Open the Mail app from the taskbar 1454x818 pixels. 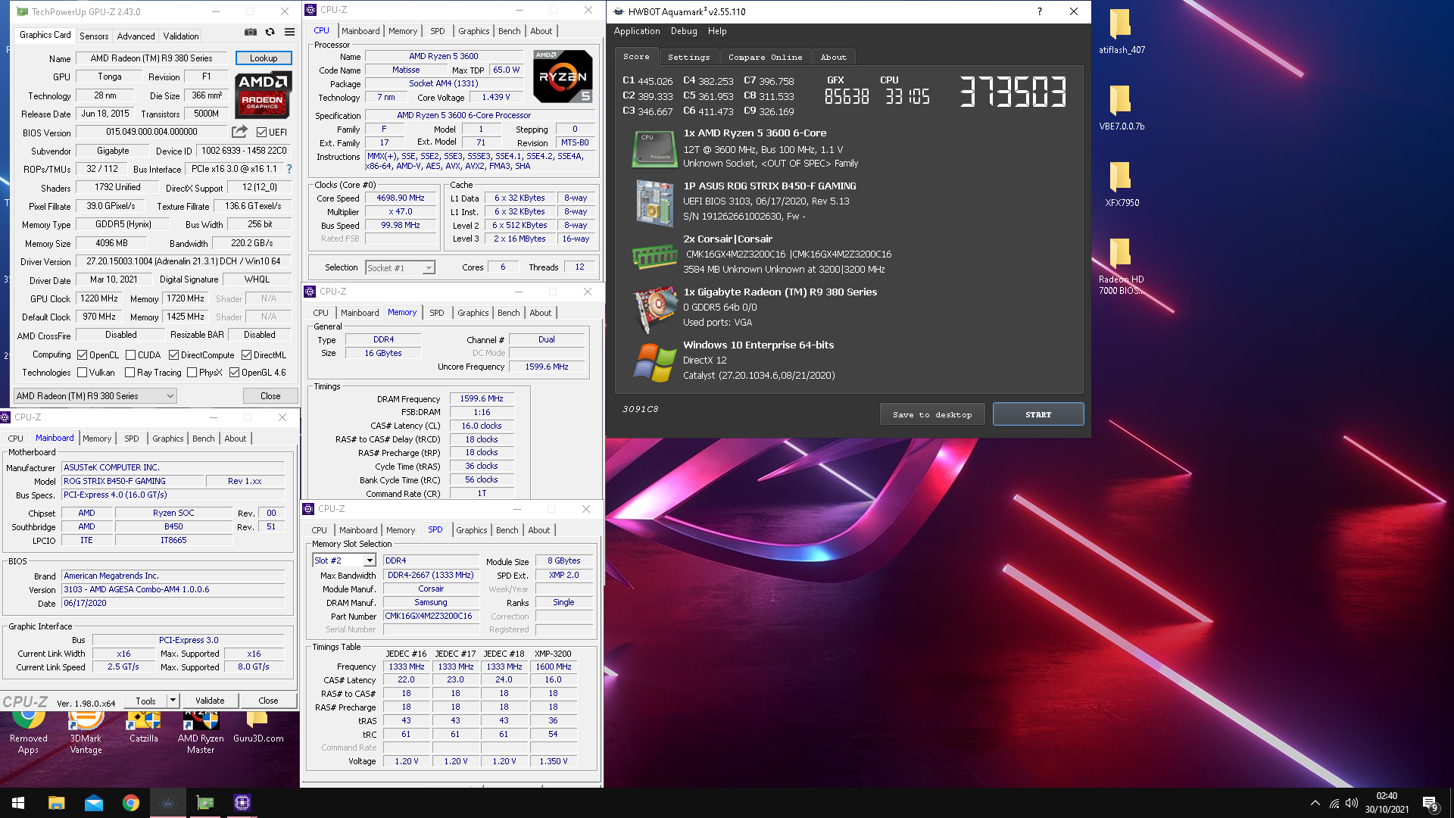click(94, 803)
